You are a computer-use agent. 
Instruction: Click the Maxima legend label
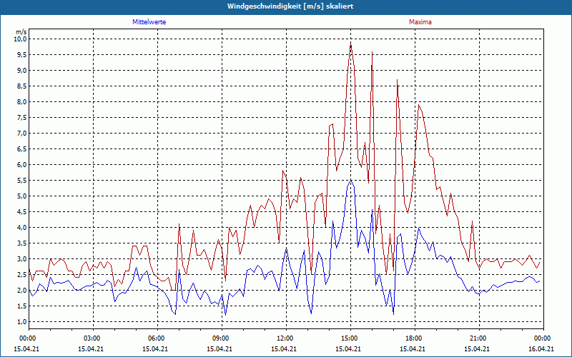click(420, 22)
